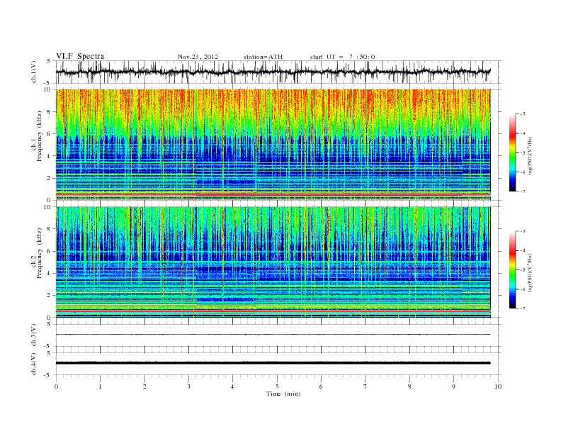This screenshot has width=561, height=434.
Task: Click the ch.1 voltage waveform trace
Action: [273, 72]
